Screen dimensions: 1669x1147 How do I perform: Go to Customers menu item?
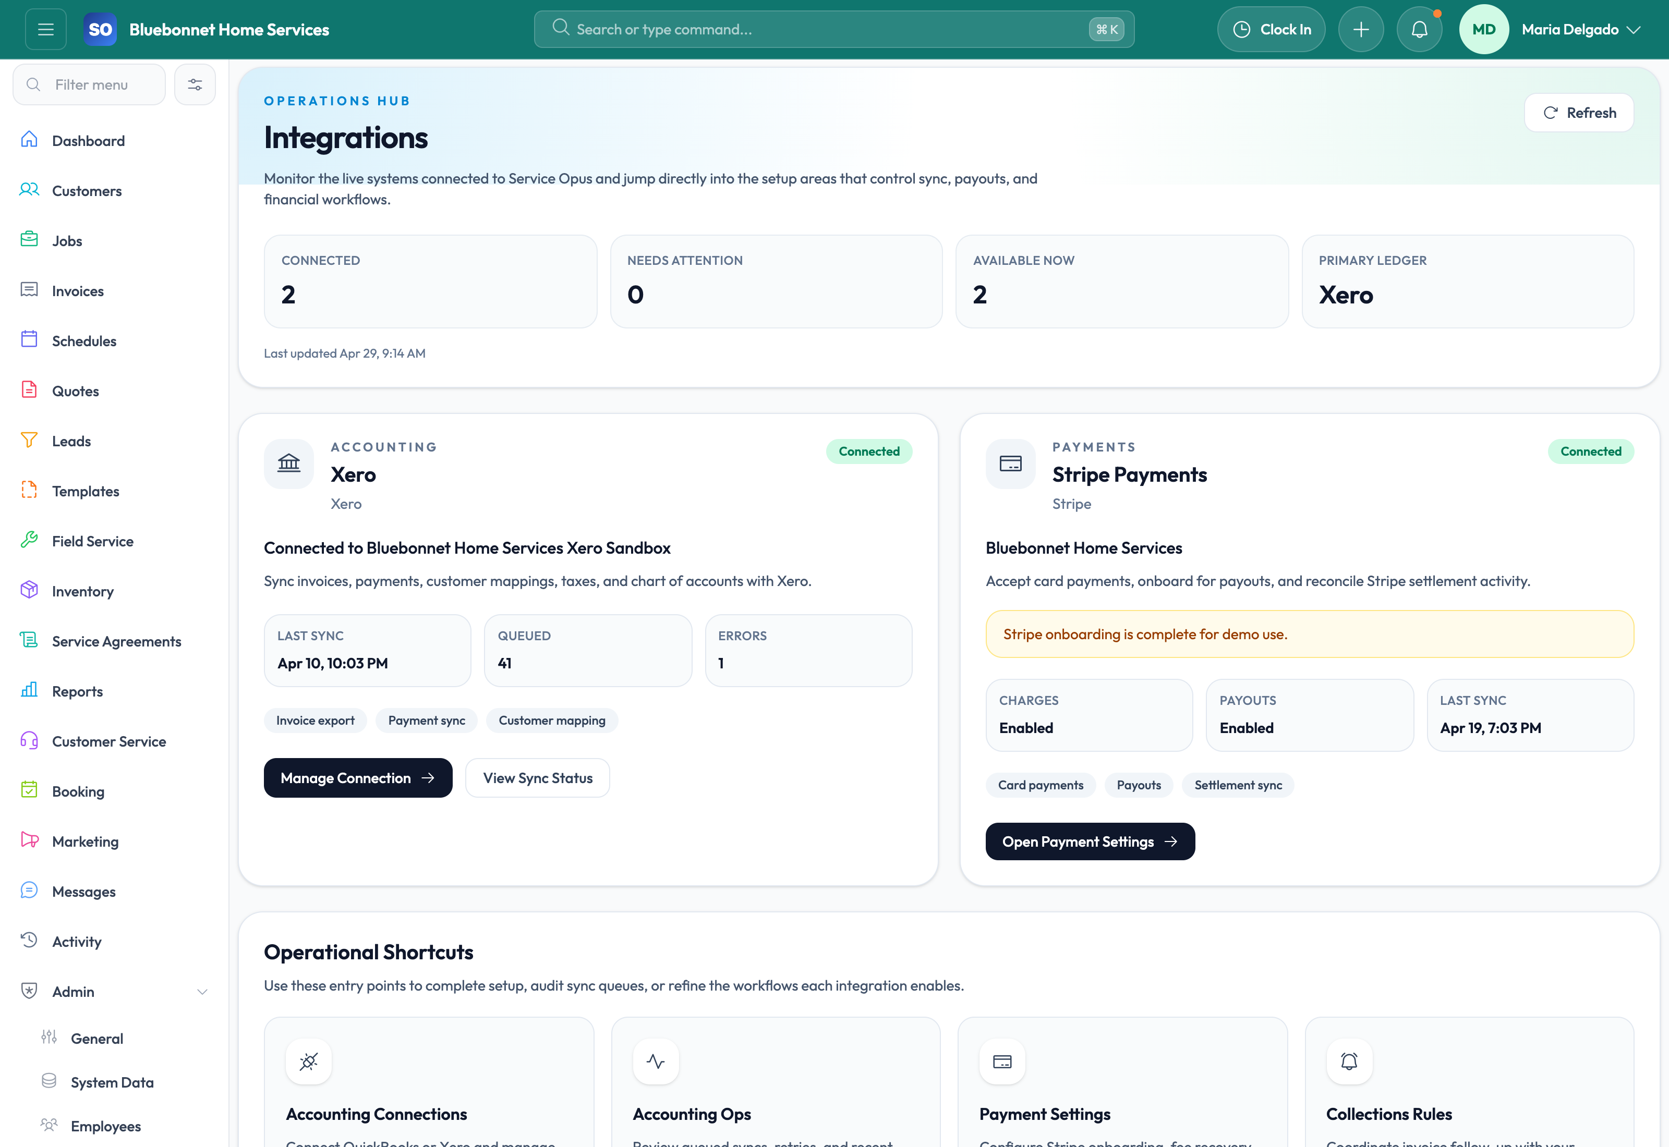115,191
